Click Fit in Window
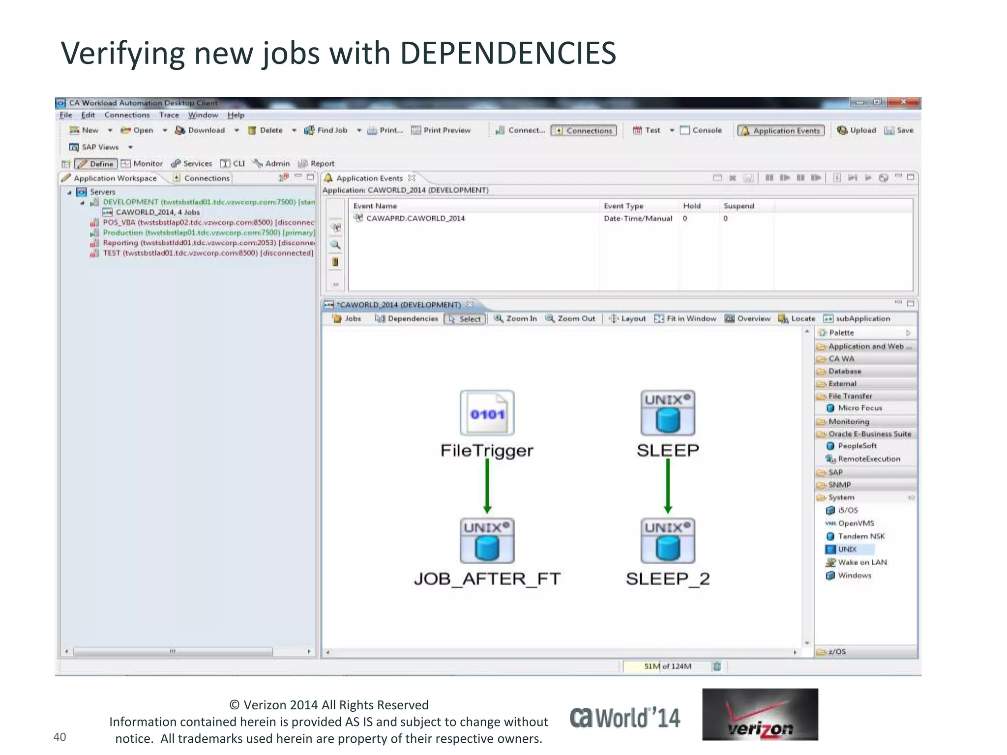1007x755 pixels. click(685, 319)
